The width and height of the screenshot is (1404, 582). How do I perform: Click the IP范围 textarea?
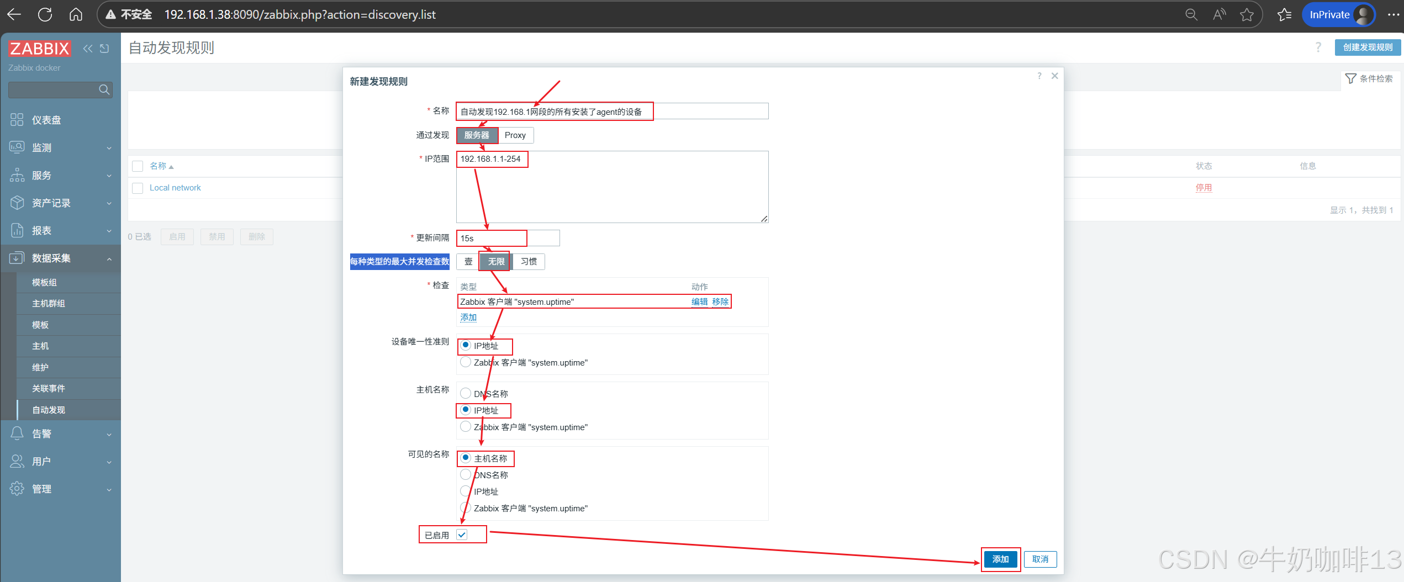coord(612,187)
